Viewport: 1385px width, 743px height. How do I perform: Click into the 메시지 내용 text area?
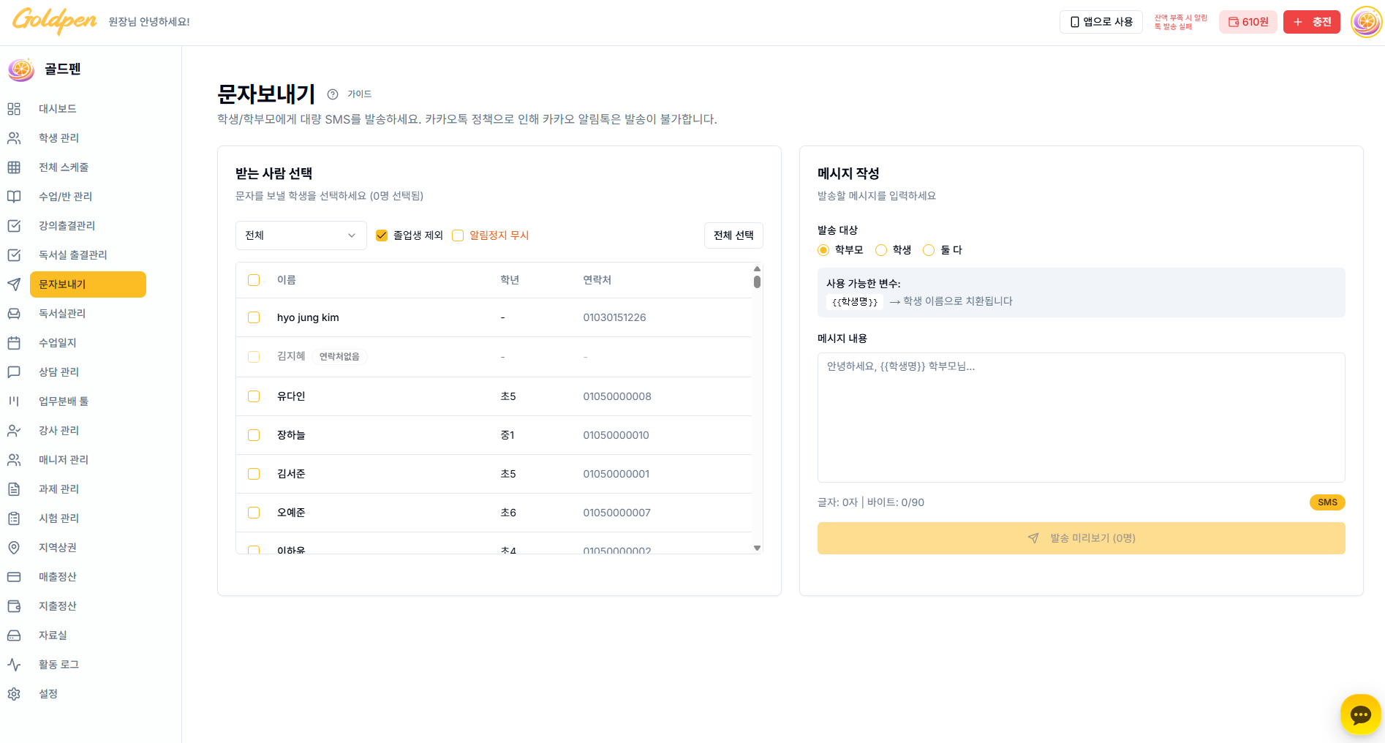tap(1081, 417)
